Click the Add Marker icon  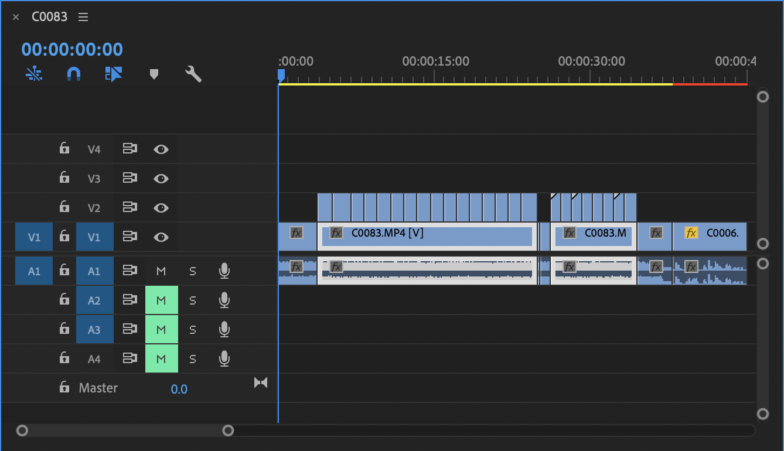point(154,74)
